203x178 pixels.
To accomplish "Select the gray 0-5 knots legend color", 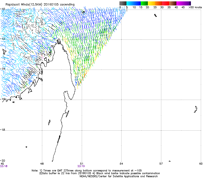I will click(x=123, y=3).
